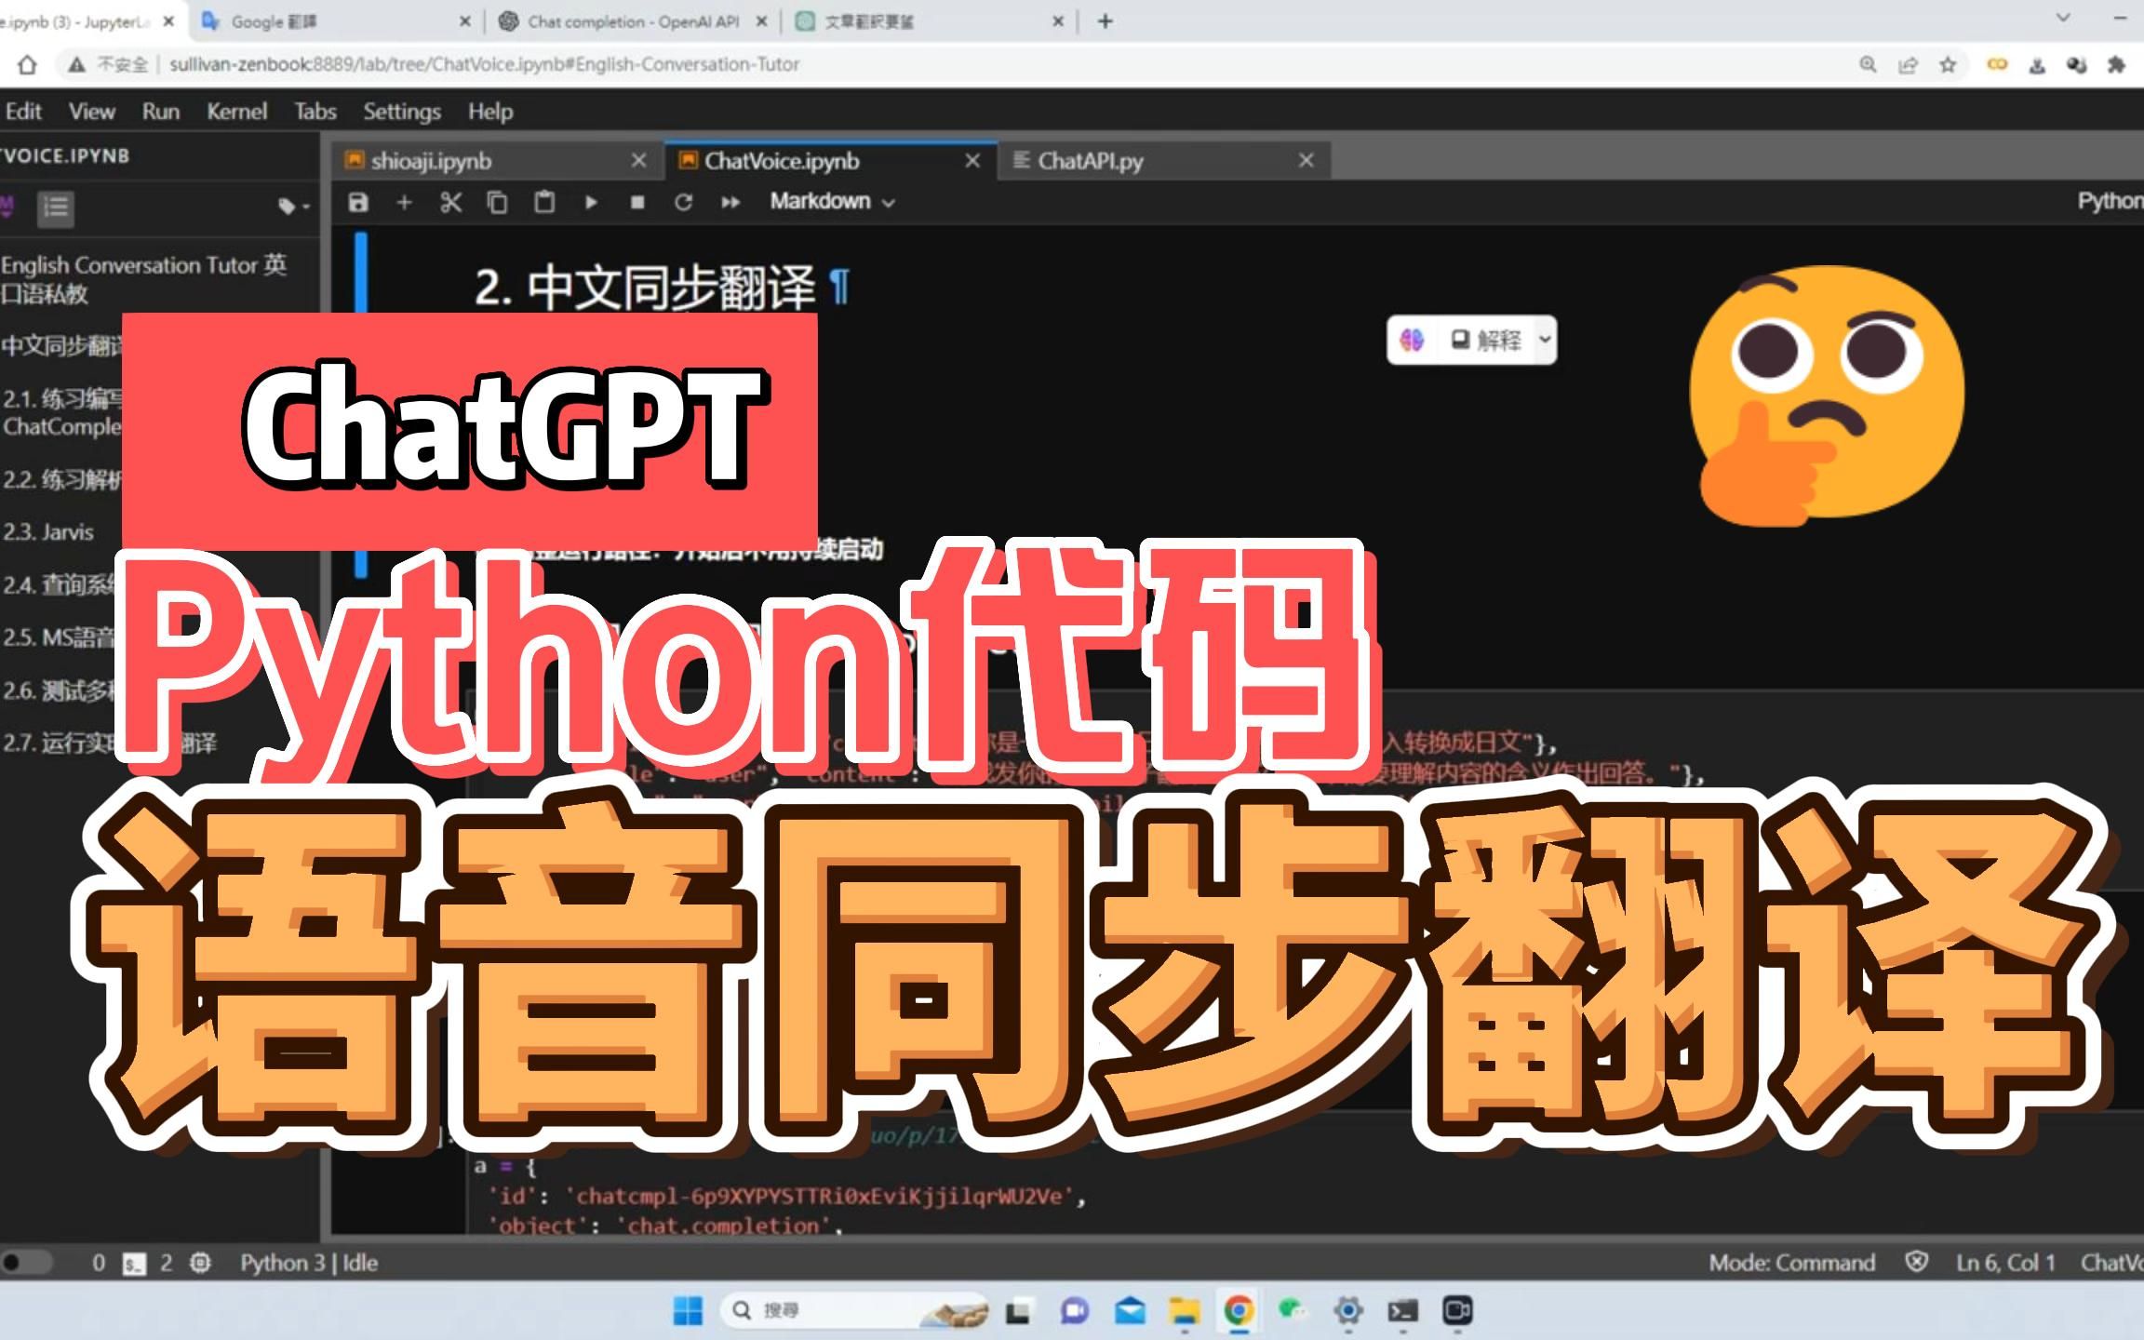
Task: Cut selected cell with the scissors icon
Action: 450,202
